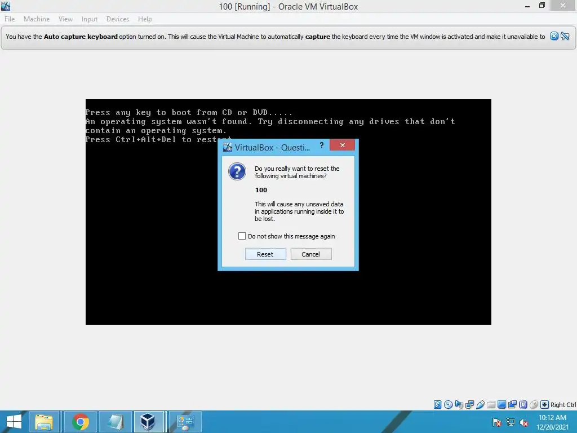Click the blue question mark dialog icon
This screenshot has height=433, width=577.
(x=237, y=171)
